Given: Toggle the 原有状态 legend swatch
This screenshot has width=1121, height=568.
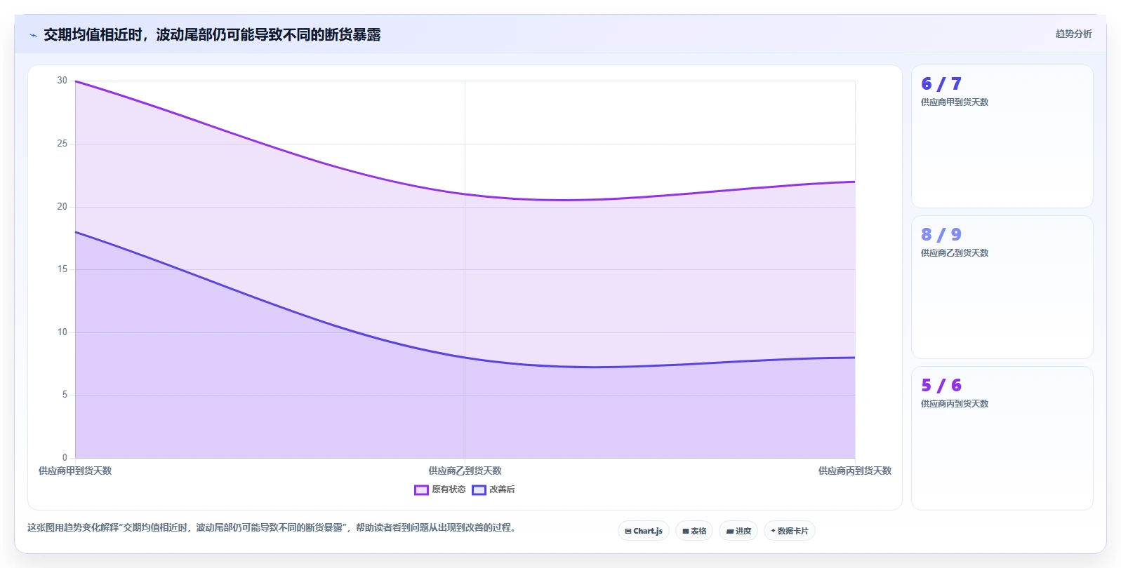Looking at the screenshot, I should point(421,490).
